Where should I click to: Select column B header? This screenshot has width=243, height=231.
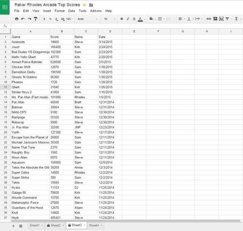point(62,31)
